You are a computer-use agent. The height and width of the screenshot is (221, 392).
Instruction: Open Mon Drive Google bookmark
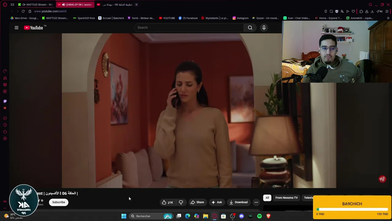pos(24,18)
